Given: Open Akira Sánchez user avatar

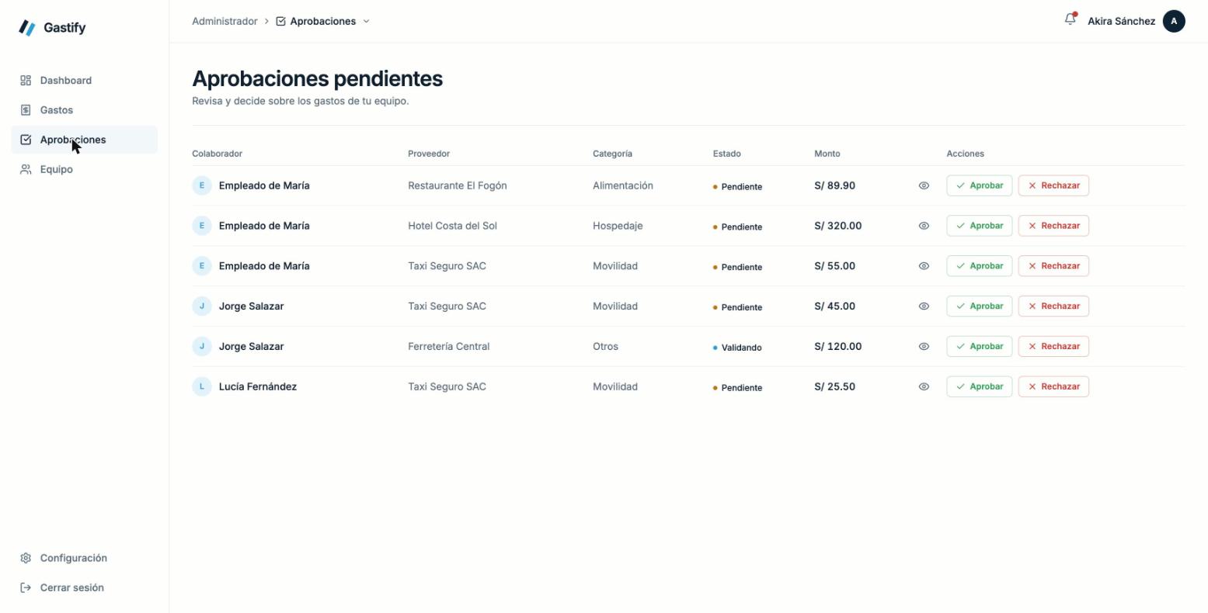Looking at the screenshot, I should click(x=1174, y=21).
